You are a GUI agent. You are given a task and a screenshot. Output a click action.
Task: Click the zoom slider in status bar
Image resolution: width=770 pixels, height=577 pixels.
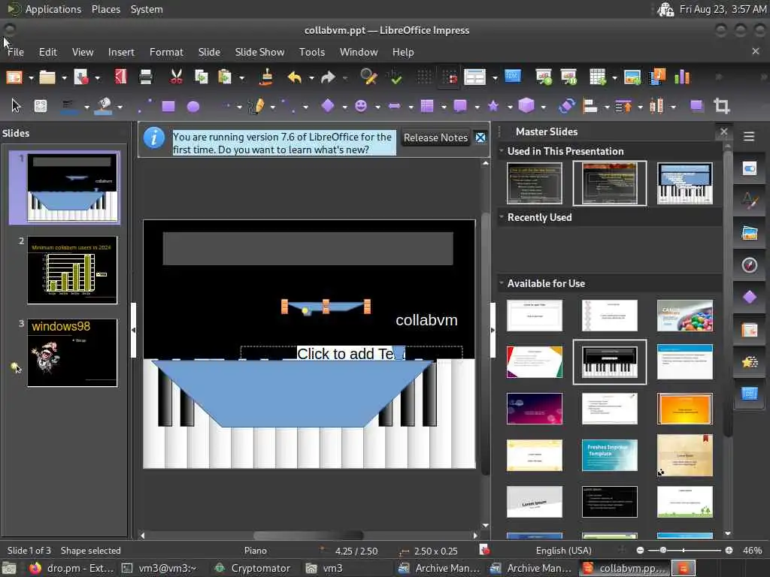(x=684, y=551)
